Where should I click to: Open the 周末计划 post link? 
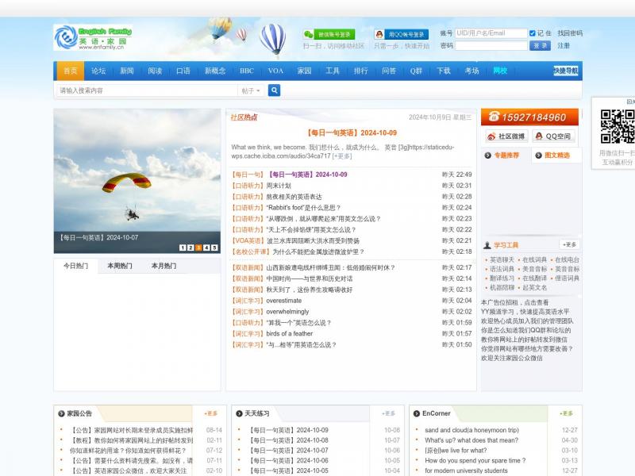279,186
